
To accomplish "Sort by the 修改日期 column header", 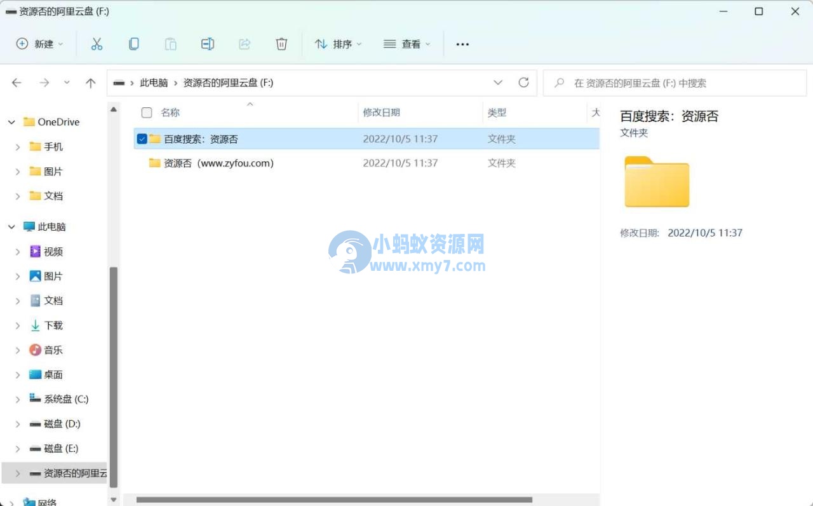I will click(x=381, y=113).
